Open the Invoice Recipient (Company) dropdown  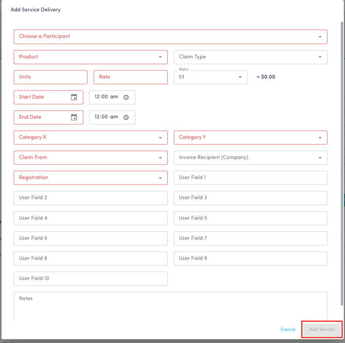tap(250, 157)
